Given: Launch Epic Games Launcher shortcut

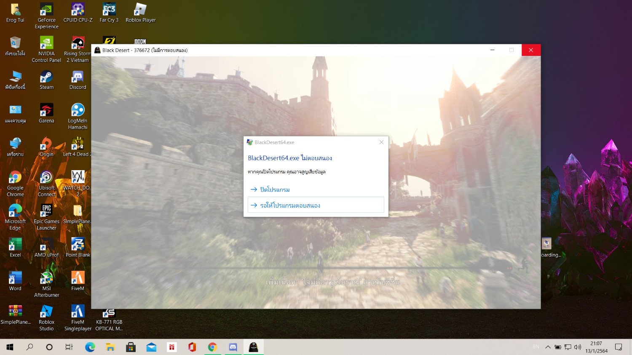Looking at the screenshot, I should pyautogui.click(x=46, y=217).
